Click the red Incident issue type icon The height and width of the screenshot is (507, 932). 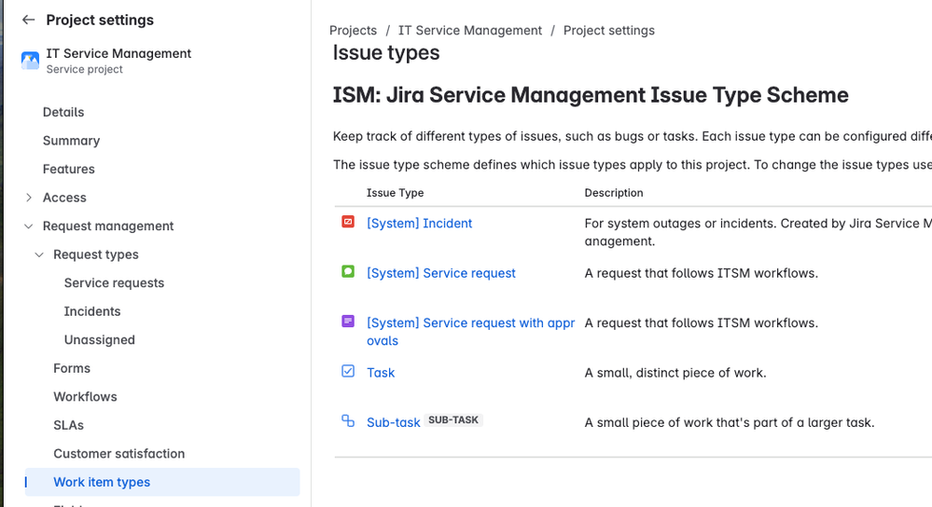[x=348, y=222]
